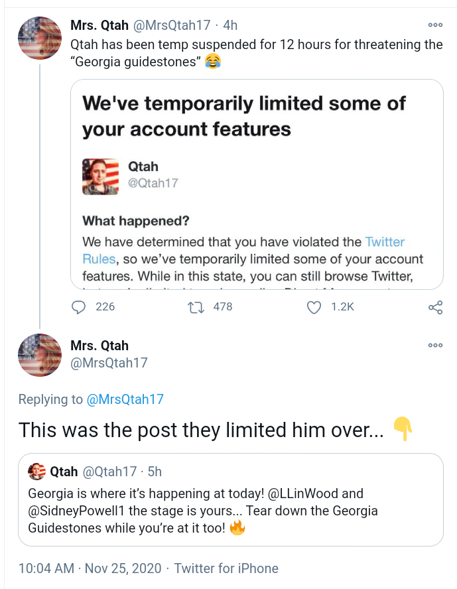
Task: Open the Mrs. Qtah display name in reply
Action: point(99,346)
